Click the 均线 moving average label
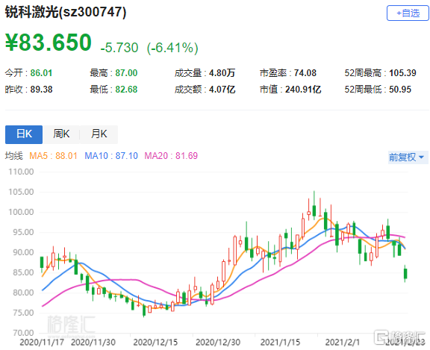Screen dimensions: 430x350 (13, 156)
